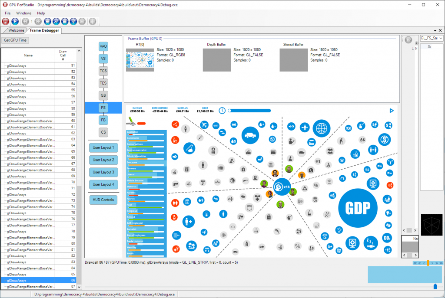The image size is (445, 298).
Task: Click the grey chip toolbar icon
Action: click(x=82, y=21)
